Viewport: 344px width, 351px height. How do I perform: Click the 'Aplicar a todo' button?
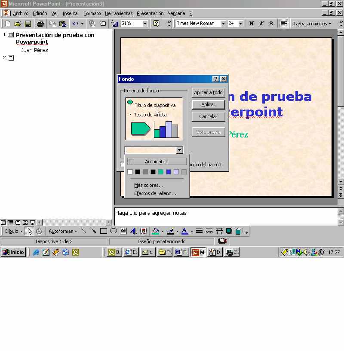208,92
